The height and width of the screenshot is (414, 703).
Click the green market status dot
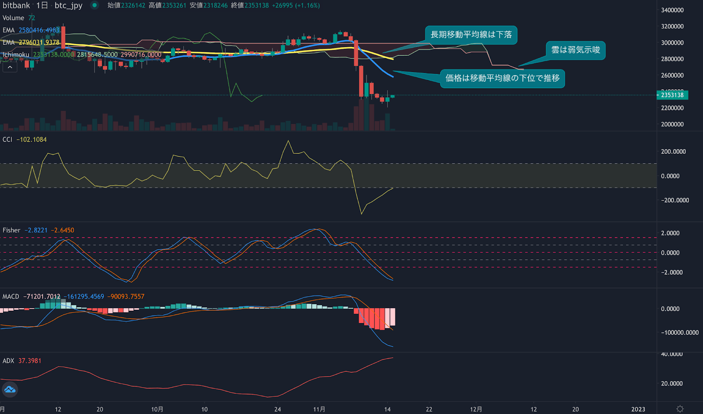(94, 5)
